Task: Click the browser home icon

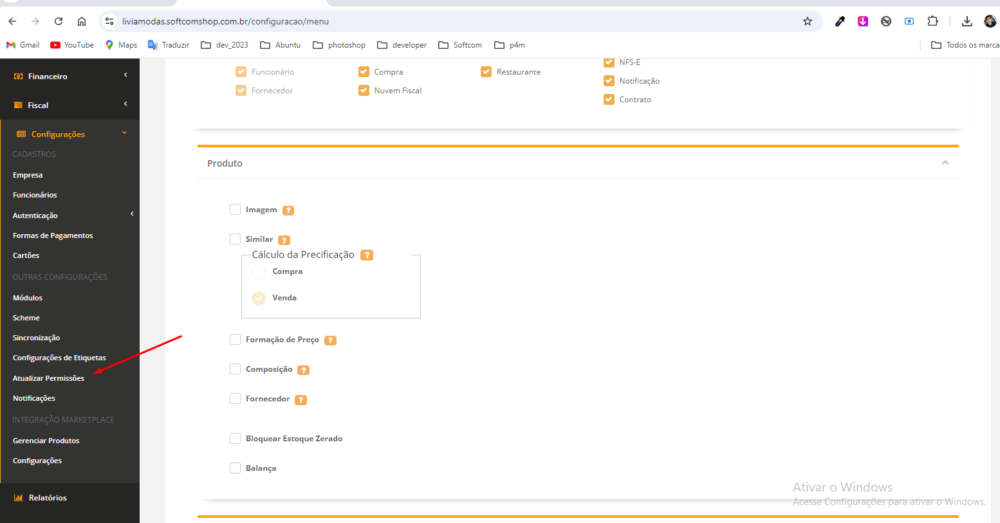Action: click(82, 21)
